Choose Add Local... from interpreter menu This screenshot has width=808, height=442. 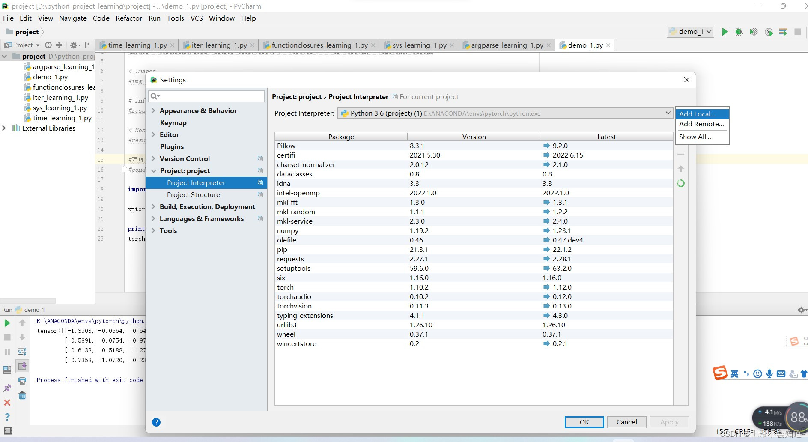[702, 114]
